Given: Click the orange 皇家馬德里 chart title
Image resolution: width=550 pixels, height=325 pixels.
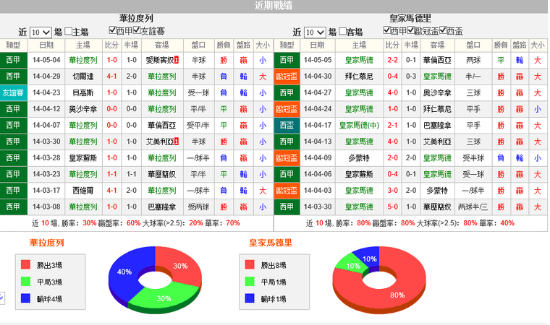Looking at the screenshot, I should [271, 243].
